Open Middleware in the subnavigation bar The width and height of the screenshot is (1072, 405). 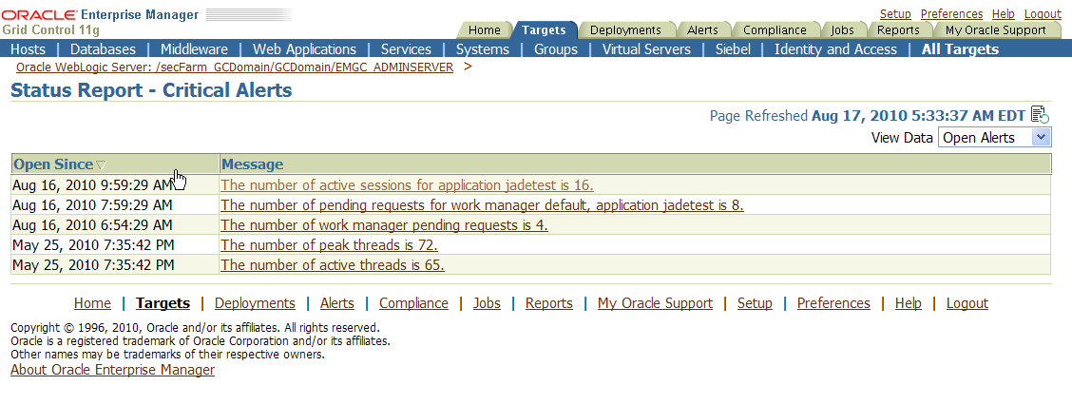point(194,49)
